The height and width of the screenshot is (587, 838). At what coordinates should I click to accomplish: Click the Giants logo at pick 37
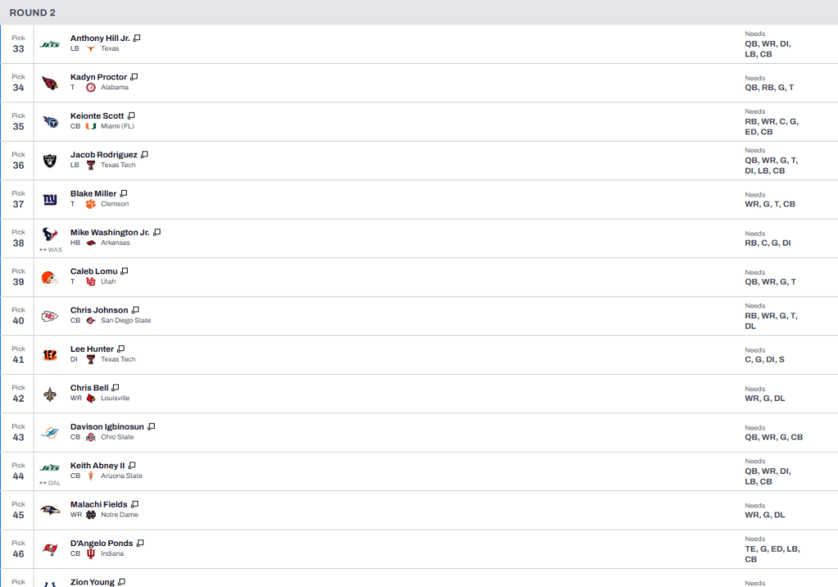point(50,200)
